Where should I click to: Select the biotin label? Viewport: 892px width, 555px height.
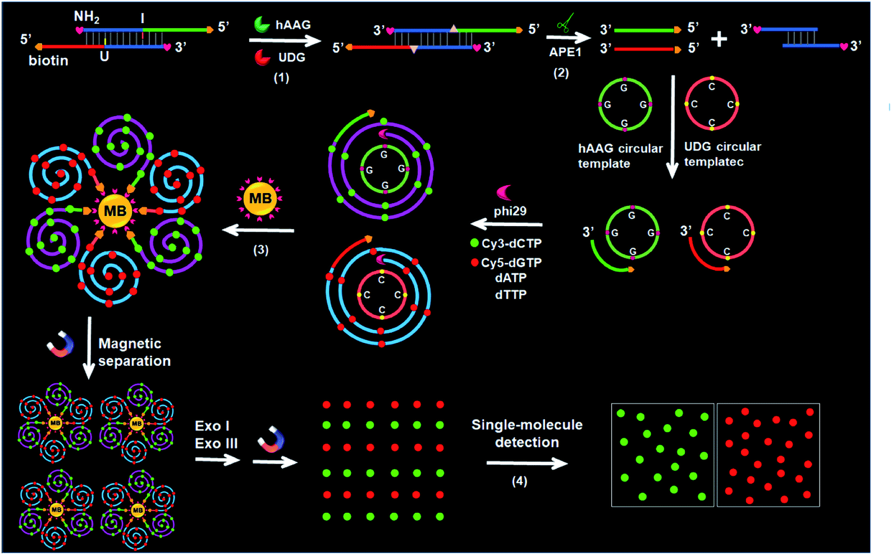48,61
